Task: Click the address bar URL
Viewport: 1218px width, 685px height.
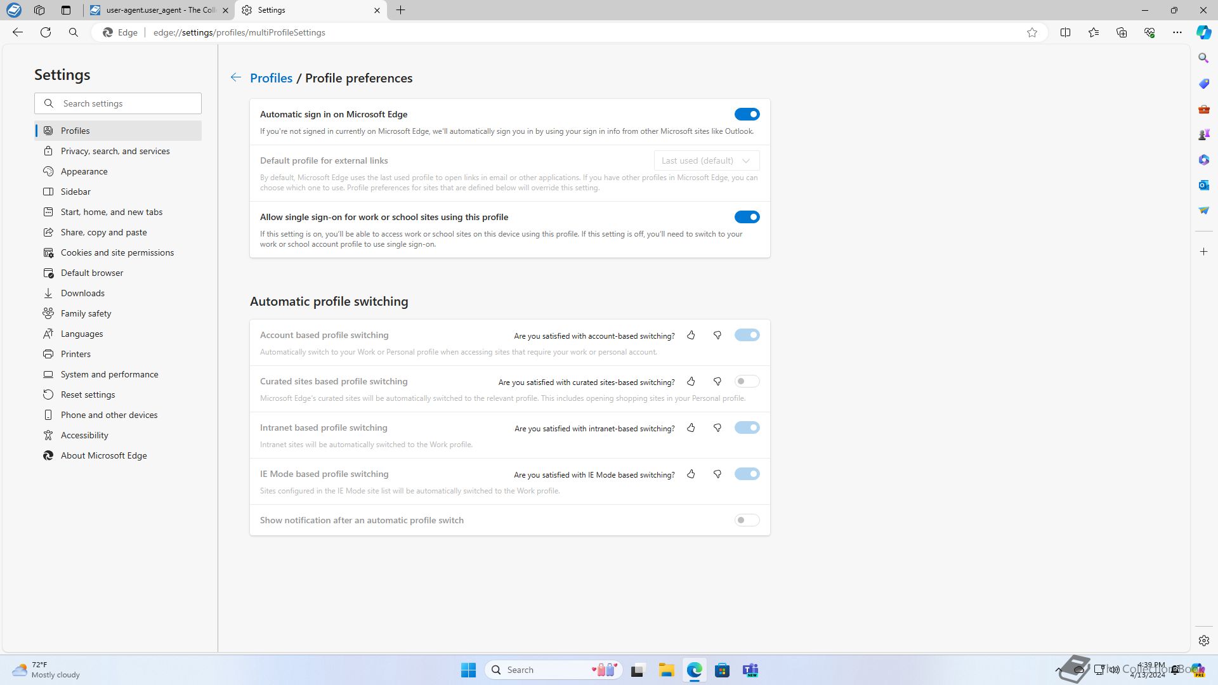Action: tap(239, 32)
